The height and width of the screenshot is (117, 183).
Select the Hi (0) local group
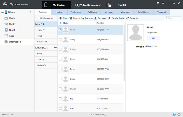tap(46, 36)
